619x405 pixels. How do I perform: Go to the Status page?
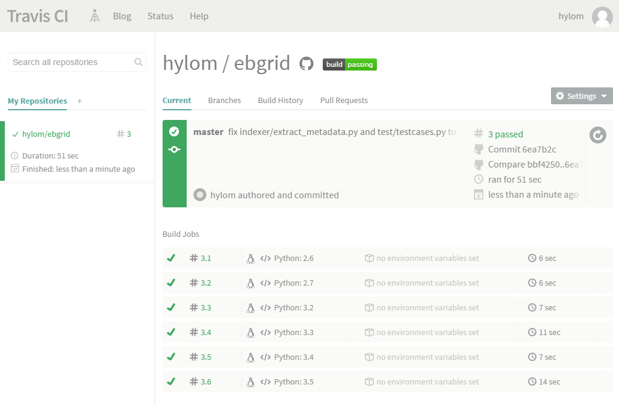tap(160, 16)
